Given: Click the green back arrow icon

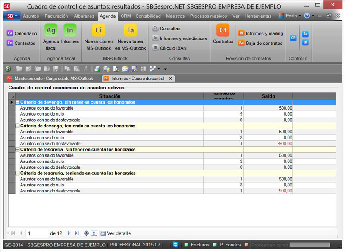Looking at the screenshot, I should [8, 69].
